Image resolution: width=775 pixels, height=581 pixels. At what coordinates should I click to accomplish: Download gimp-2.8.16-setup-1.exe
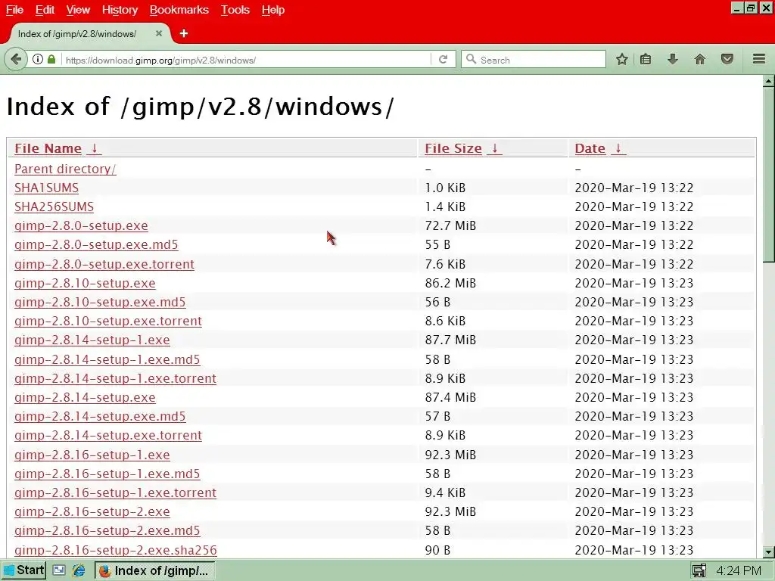[x=92, y=455]
